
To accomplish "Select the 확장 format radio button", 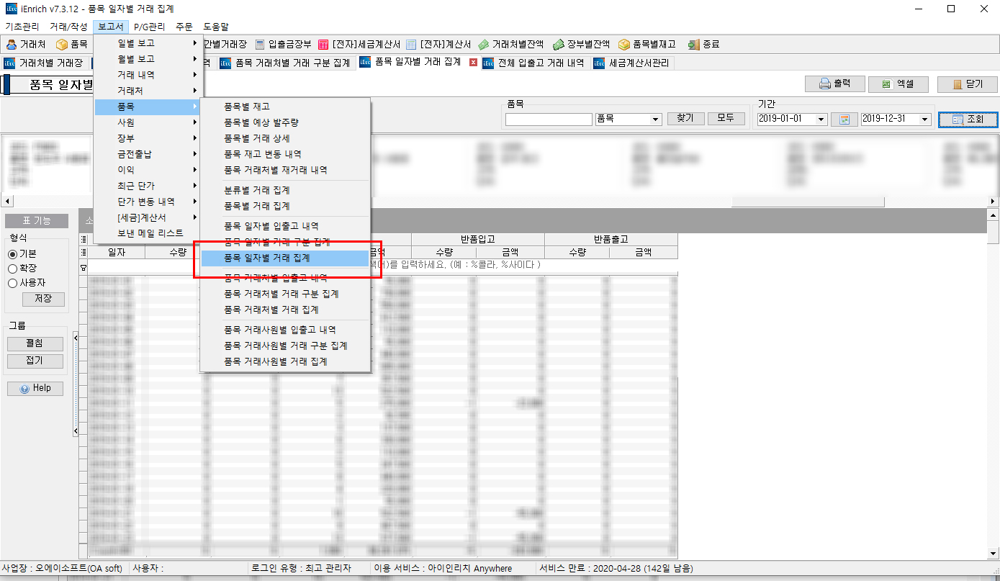I will (x=12, y=269).
